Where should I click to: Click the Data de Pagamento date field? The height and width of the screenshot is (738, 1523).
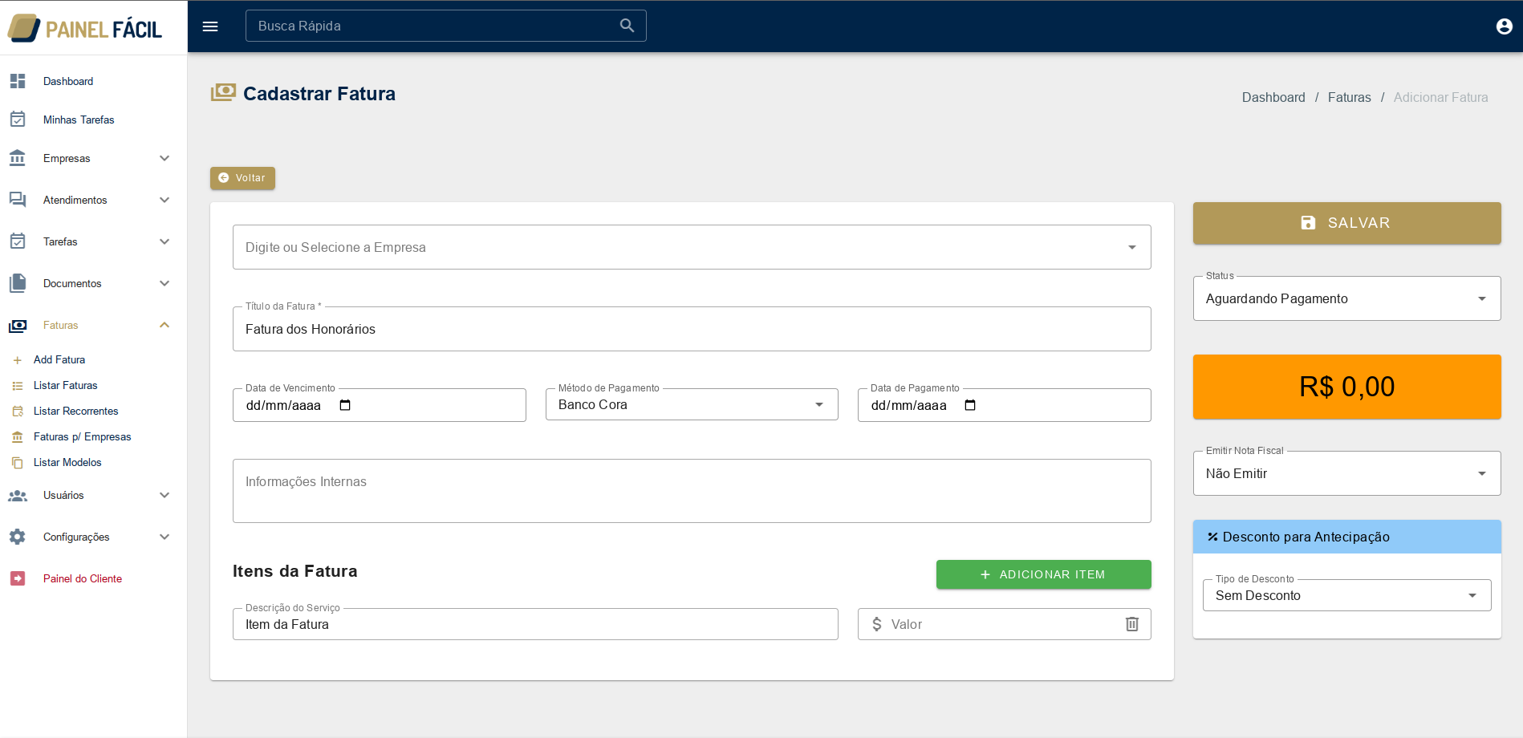point(1004,405)
